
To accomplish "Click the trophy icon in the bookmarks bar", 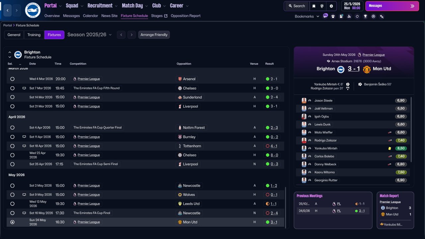I will coord(365,16).
